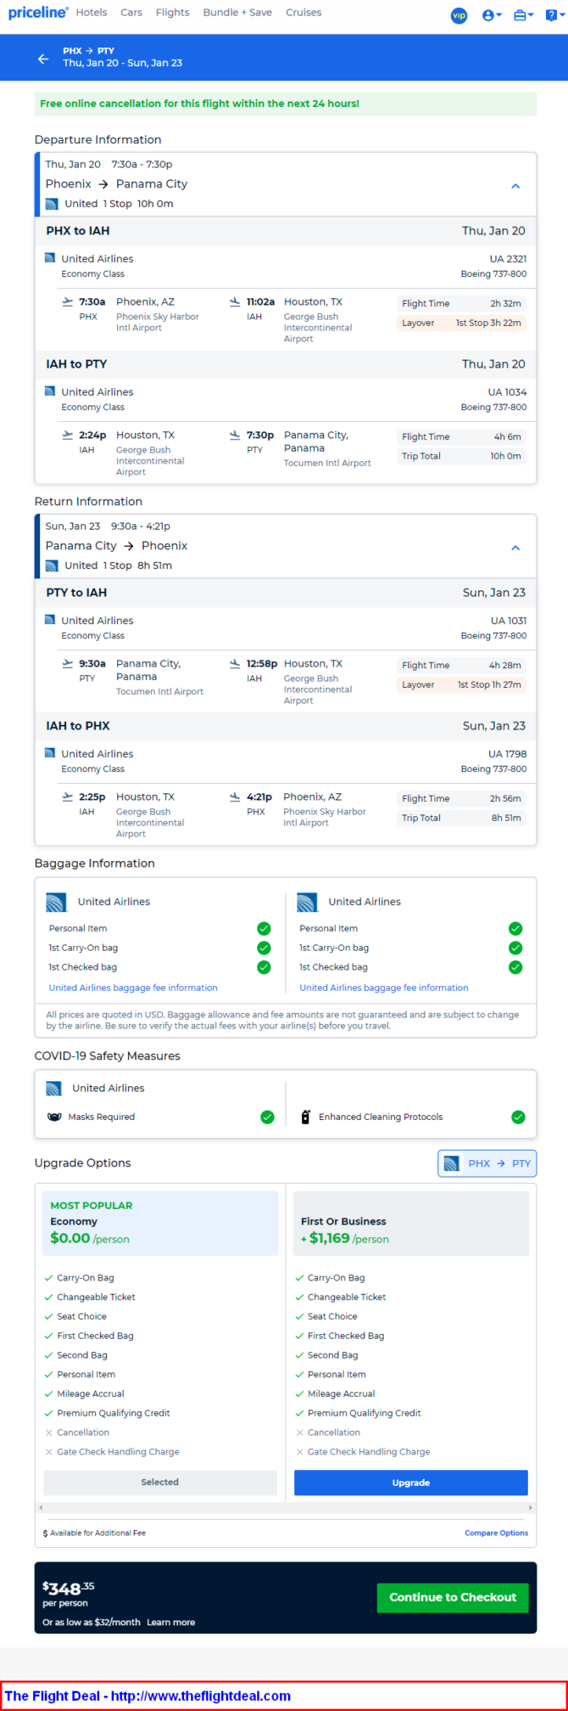Click takeoff icon next to 9:30a PTY
Image resolution: width=568 pixels, height=1711 pixels.
[68, 663]
